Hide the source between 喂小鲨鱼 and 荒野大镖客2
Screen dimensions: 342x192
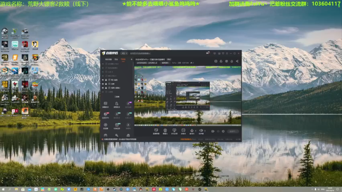(x=103, y=84)
